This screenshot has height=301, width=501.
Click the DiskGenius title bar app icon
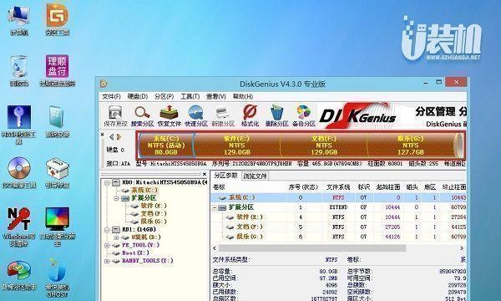(x=104, y=84)
